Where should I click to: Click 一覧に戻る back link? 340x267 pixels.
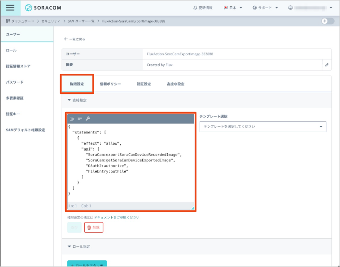(x=74, y=39)
